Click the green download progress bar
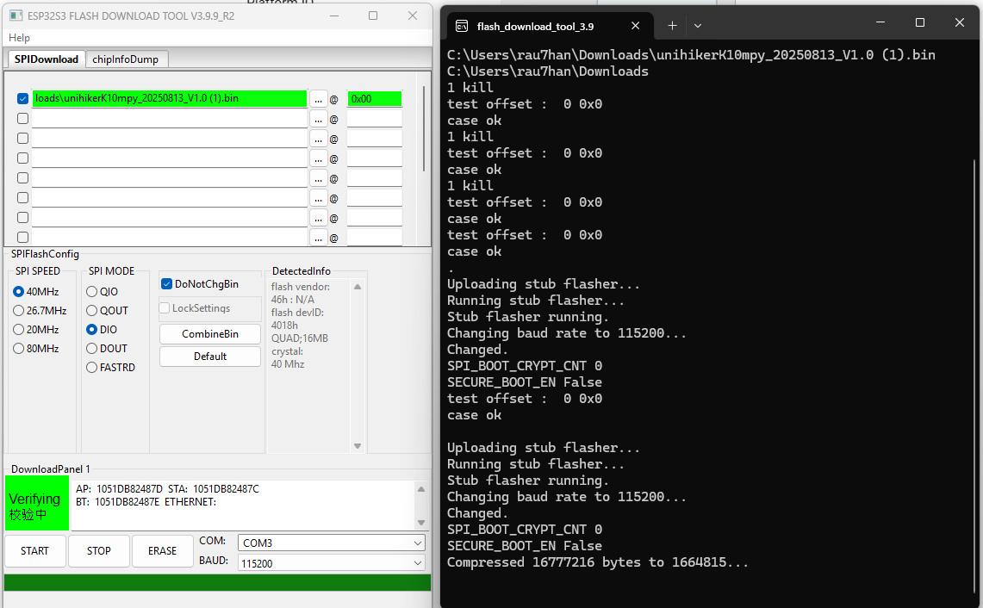This screenshot has width=983, height=608. click(x=217, y=583)
